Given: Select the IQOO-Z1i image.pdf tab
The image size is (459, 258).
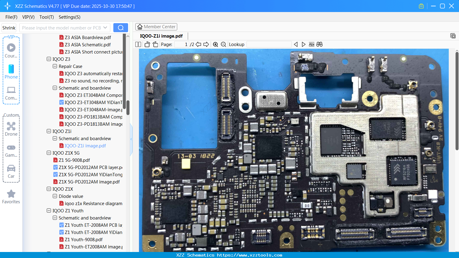Looking at the screenshot, I should (x=162, y=35).
